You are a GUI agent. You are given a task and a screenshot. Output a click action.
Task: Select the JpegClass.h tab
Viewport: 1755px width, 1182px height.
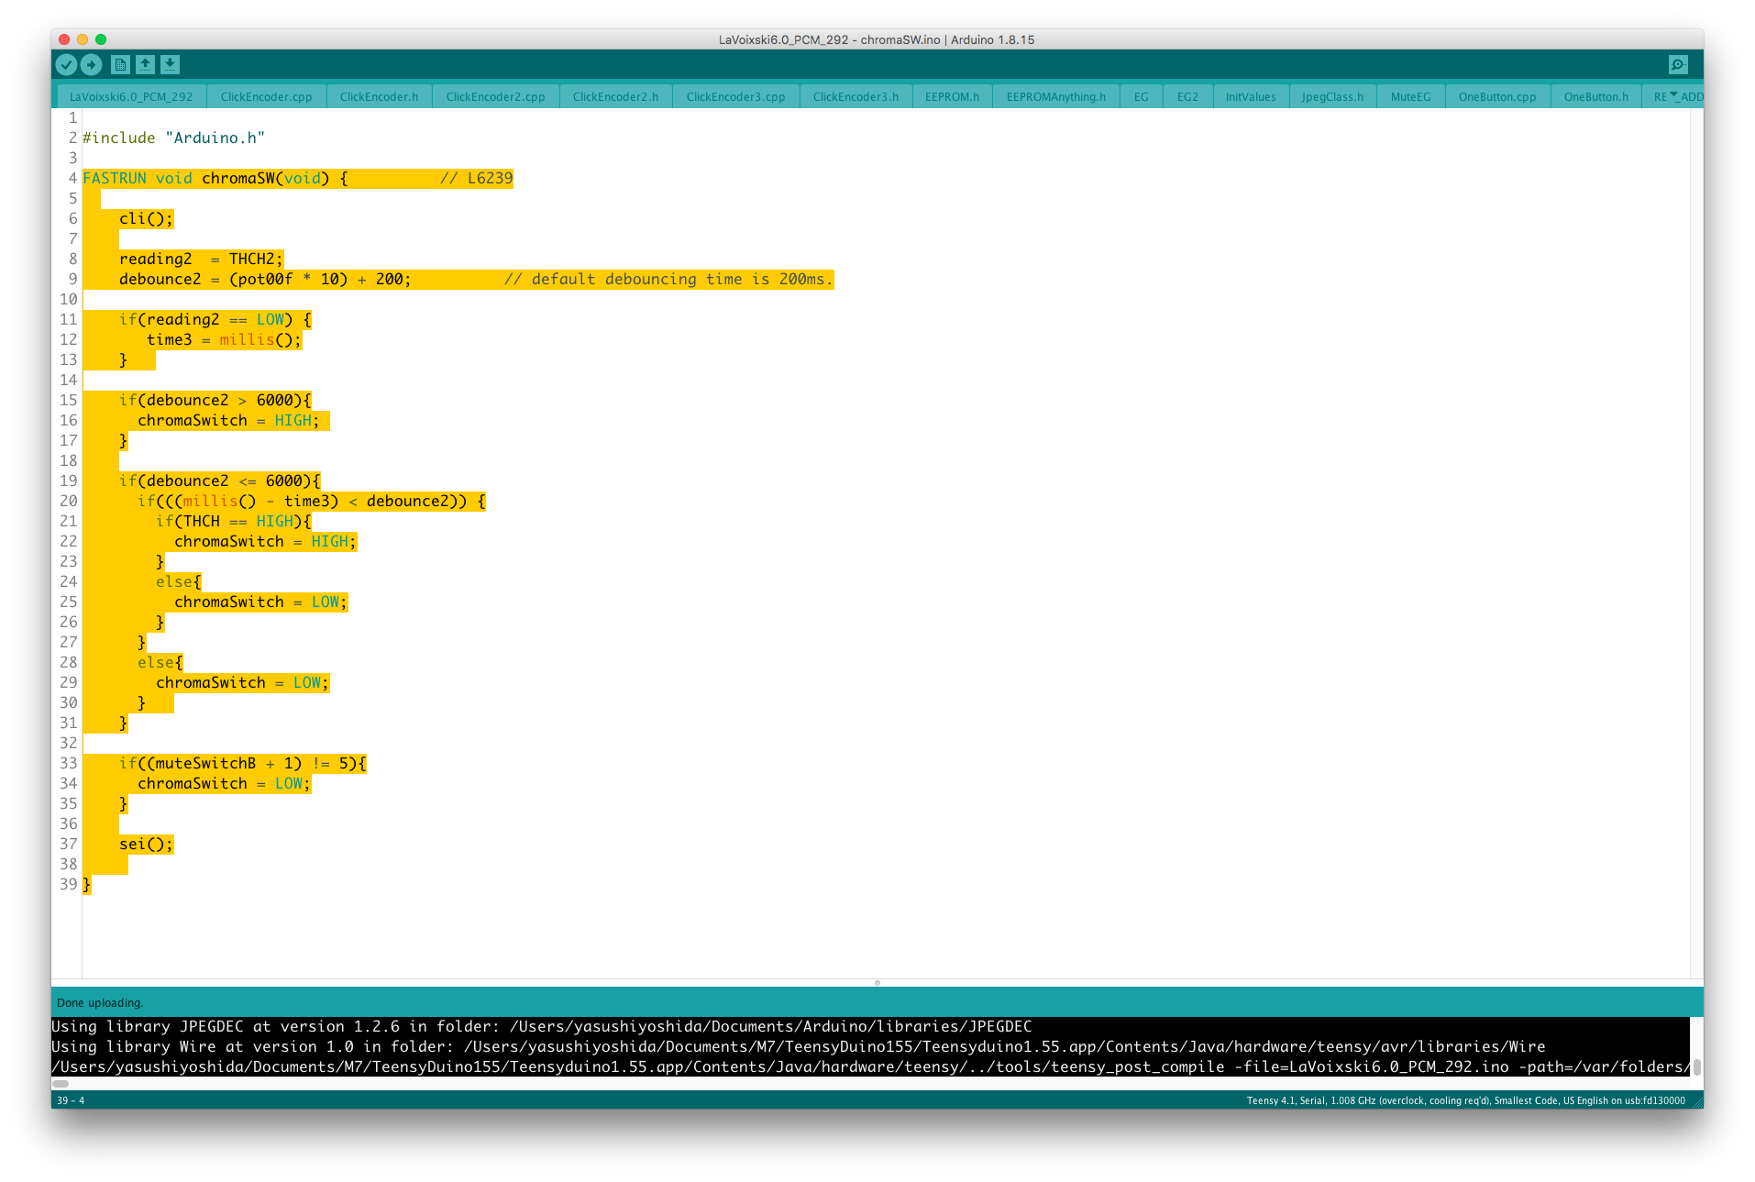(1332, 96)
